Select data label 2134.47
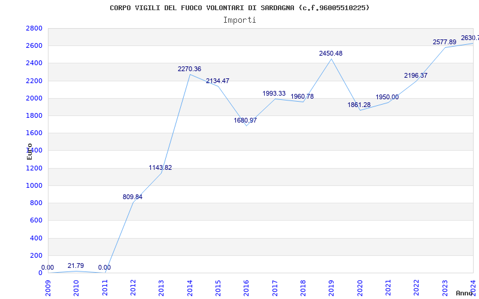The height and width of the screenshot is (299, 479). (x=217, y=81)
